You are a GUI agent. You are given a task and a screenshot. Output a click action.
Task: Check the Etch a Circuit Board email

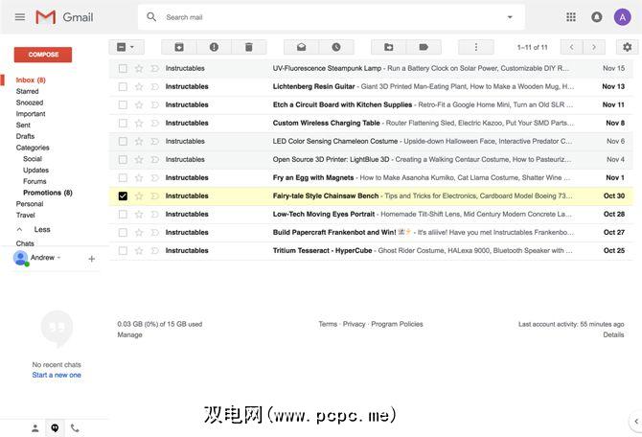coord(123,104)
